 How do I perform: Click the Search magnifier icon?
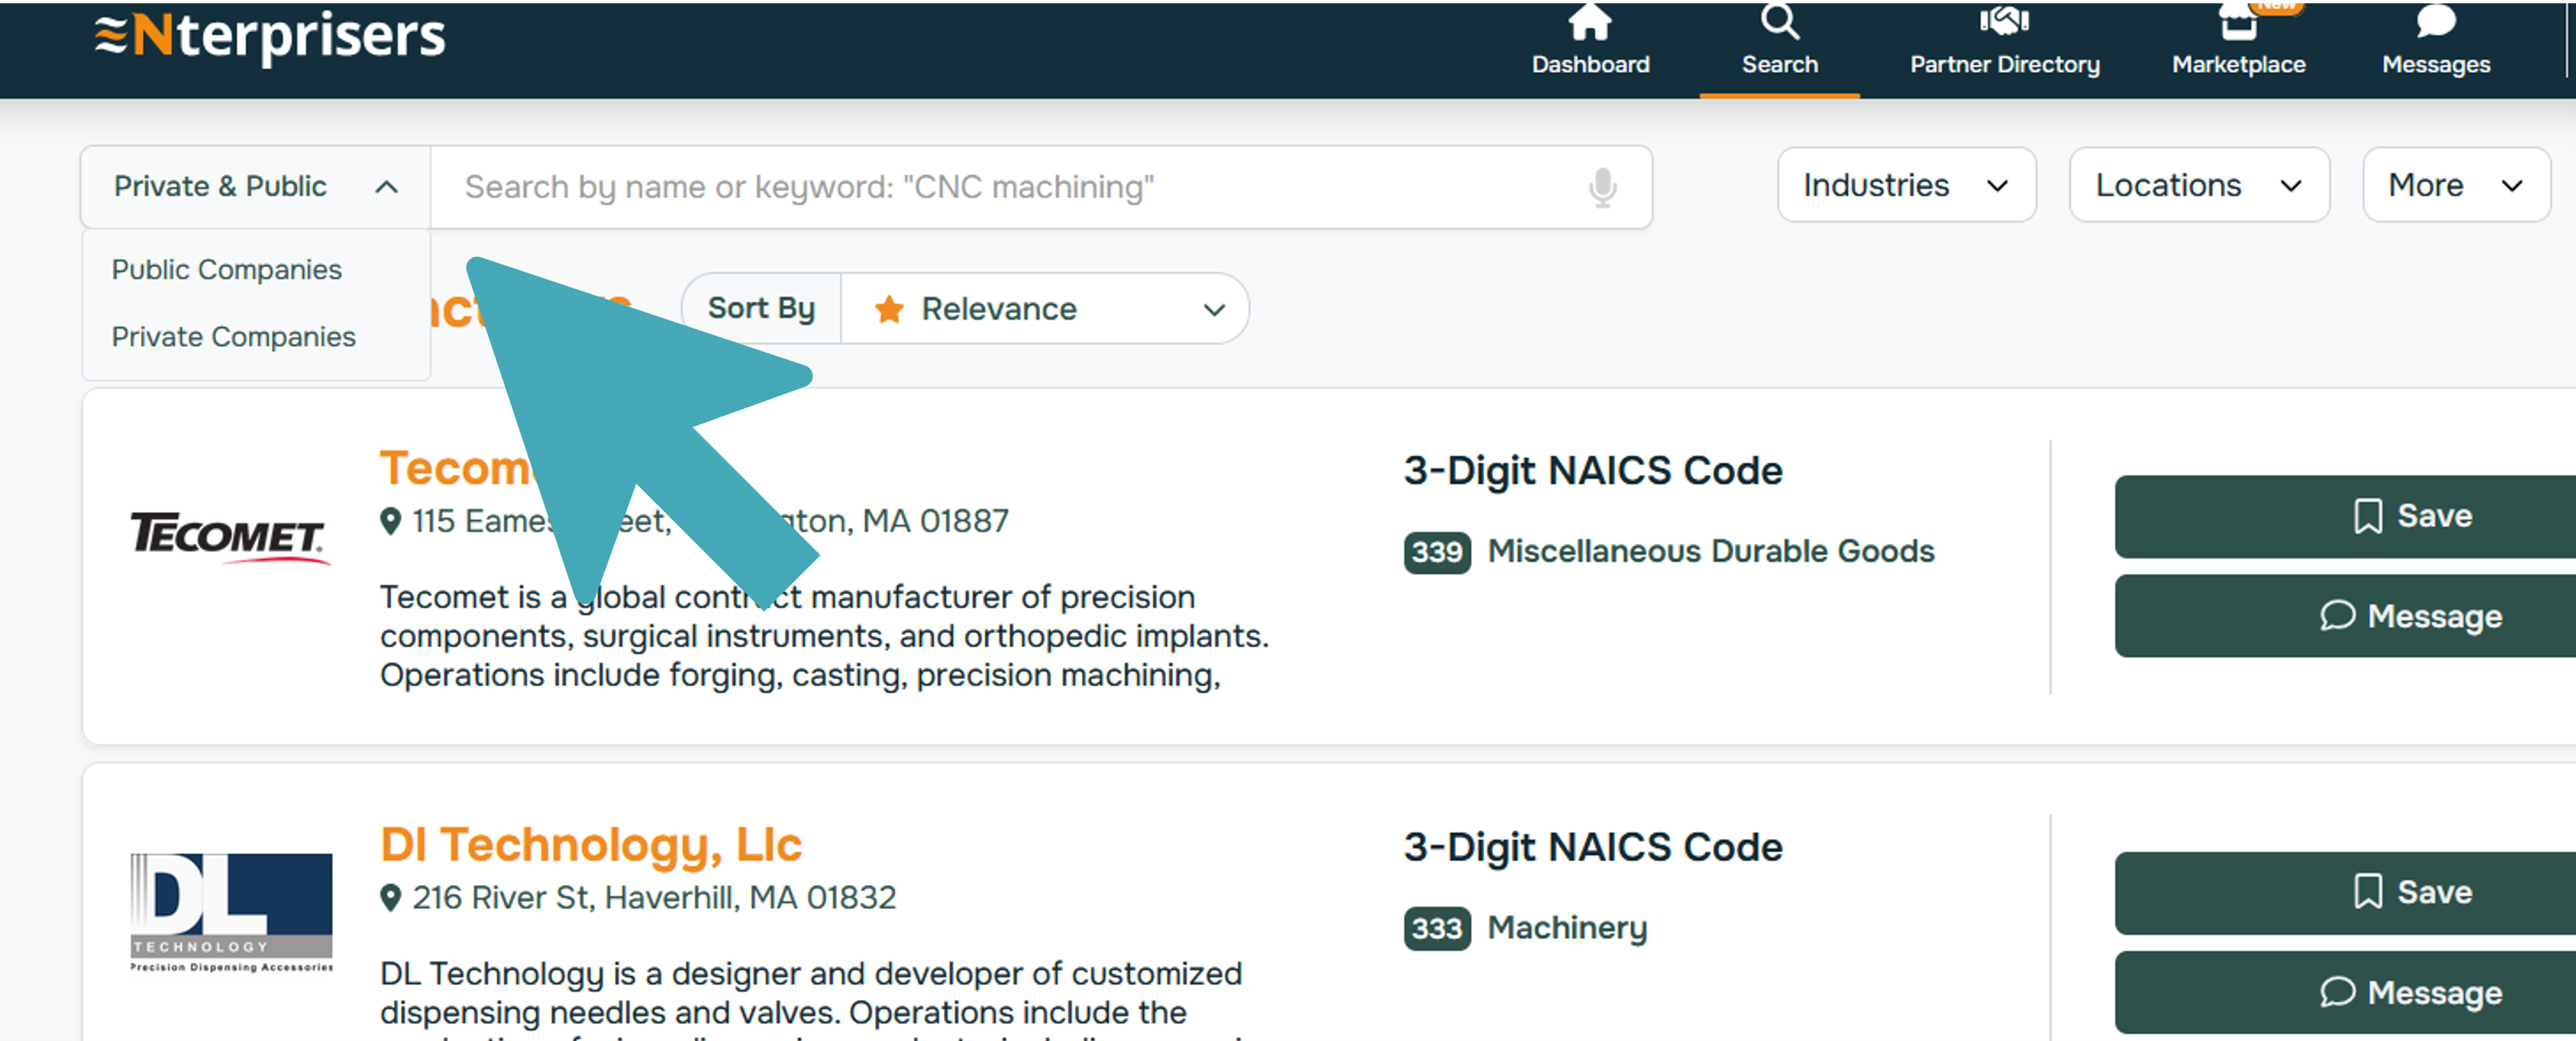point(1779,21)
